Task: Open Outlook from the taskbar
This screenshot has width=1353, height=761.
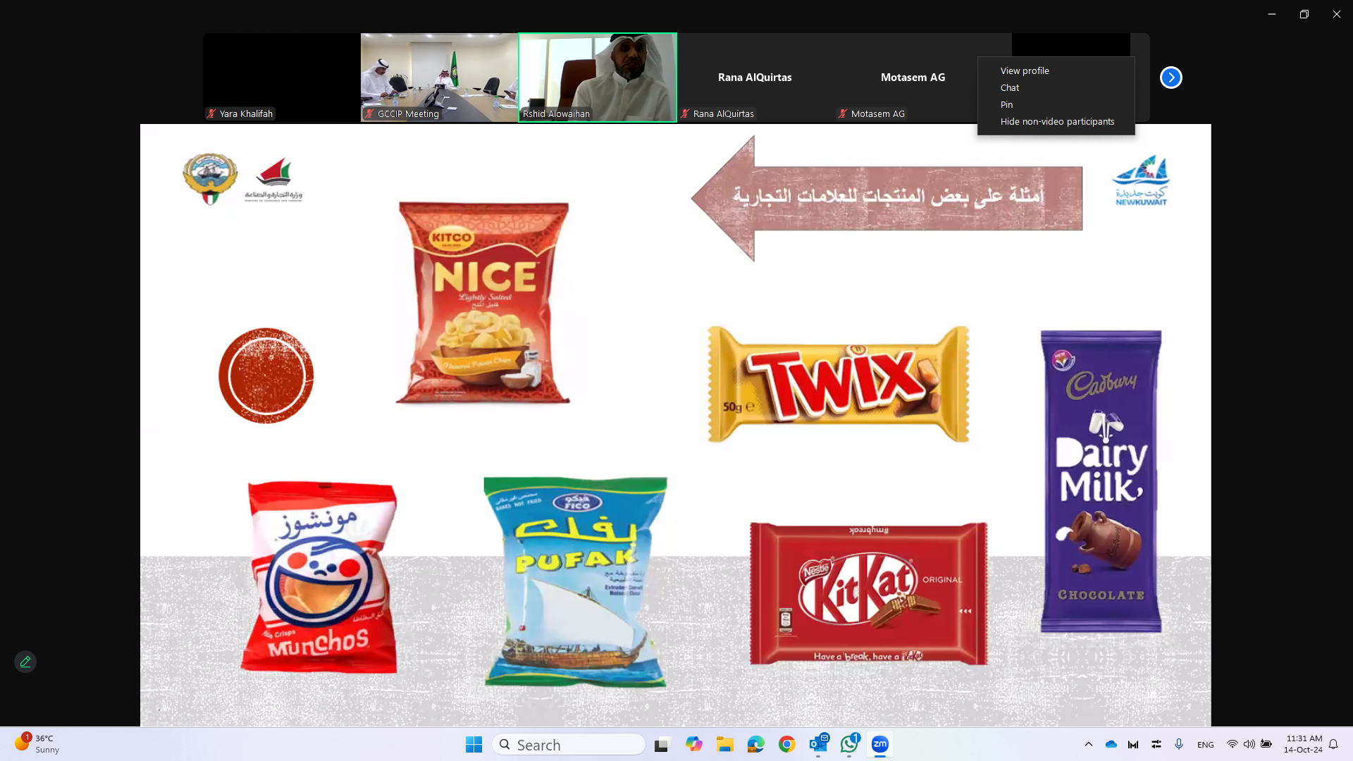Action: click(818, 744)
